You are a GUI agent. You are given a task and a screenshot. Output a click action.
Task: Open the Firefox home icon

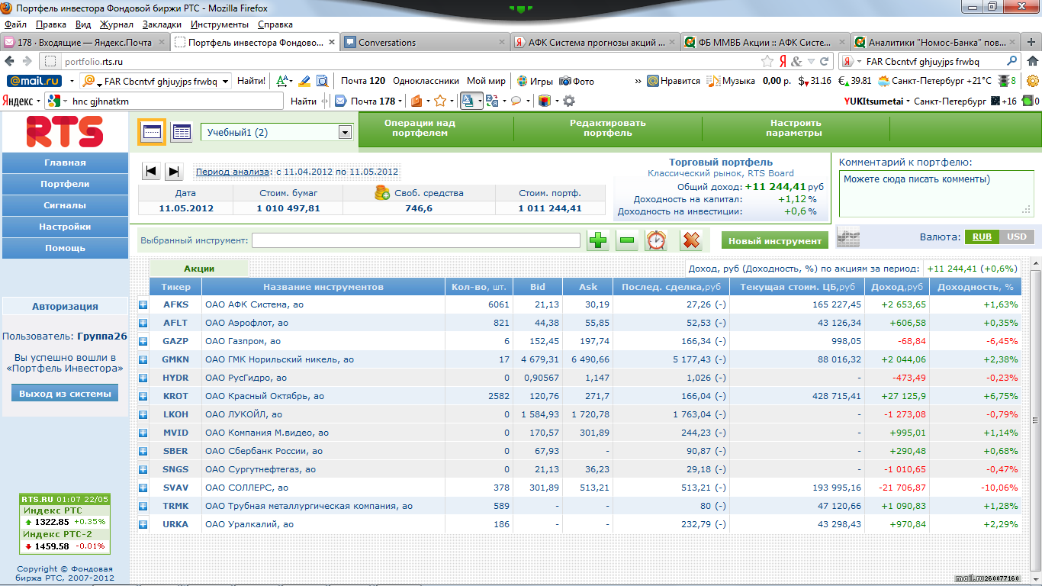[x=1034, y=61]
